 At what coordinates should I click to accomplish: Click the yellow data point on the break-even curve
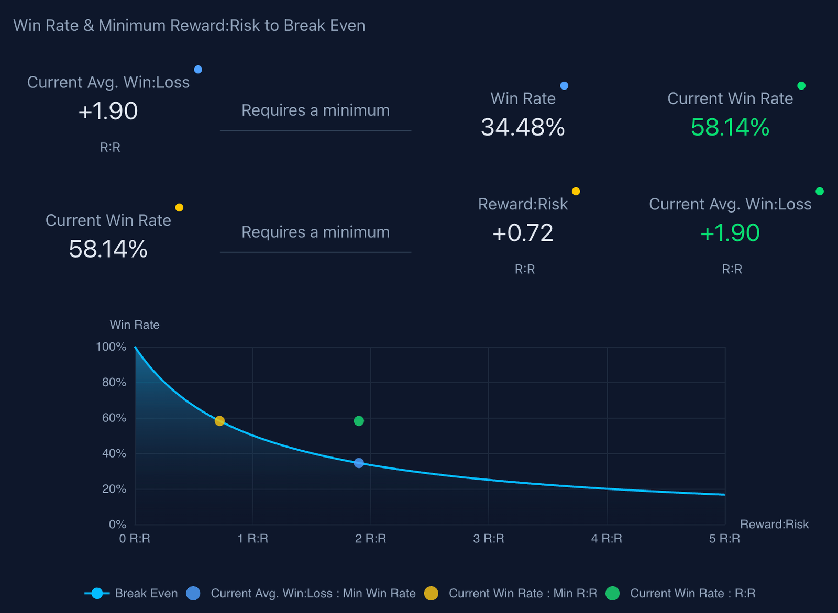(x=220, y=421)
